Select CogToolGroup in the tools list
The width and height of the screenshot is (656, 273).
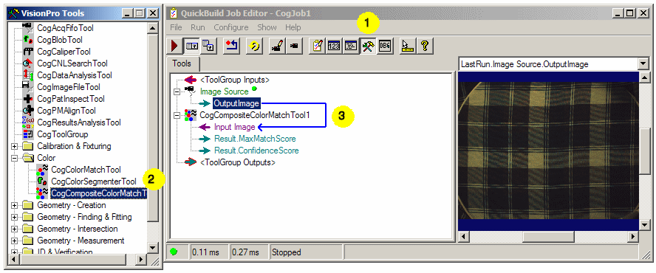point(62,134)
